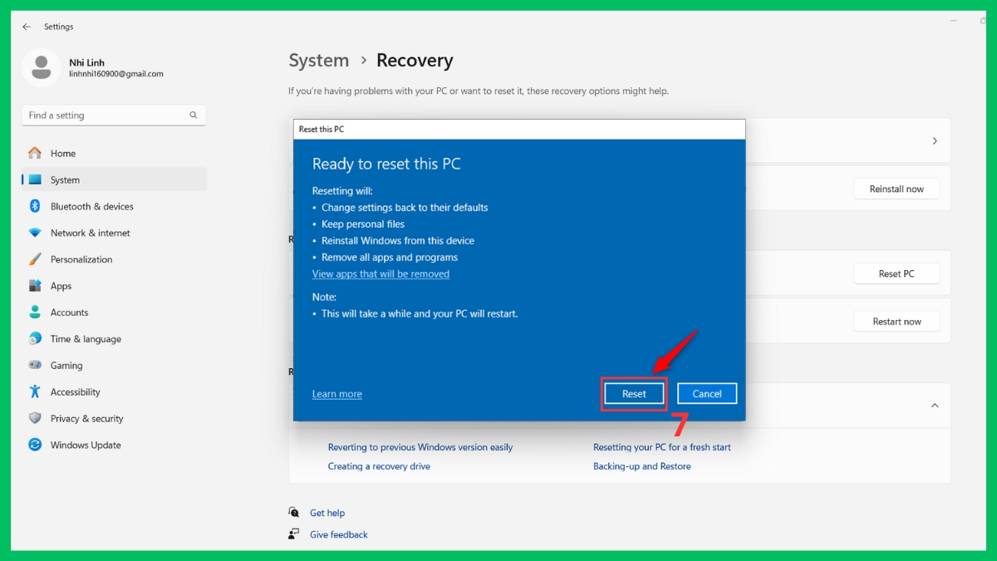Image resolution: width=997 pixels, height=561 pixels.
Task: Open the Creating a recovery drive link
Action: [379, 466]
